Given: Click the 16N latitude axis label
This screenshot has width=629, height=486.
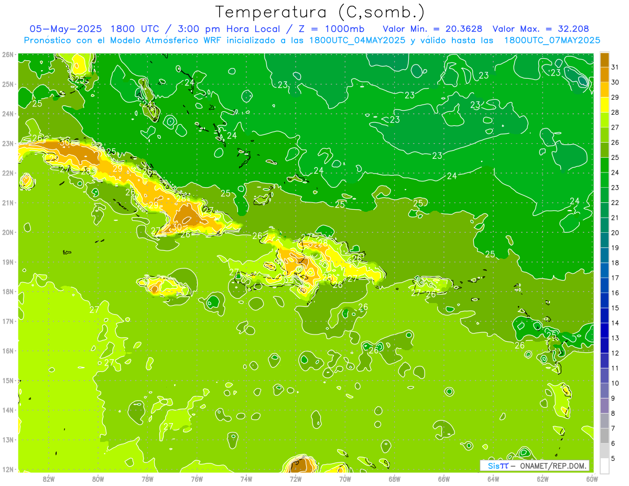Looking at the screenshot, I should pyautogui.click(x=7, y=351).
